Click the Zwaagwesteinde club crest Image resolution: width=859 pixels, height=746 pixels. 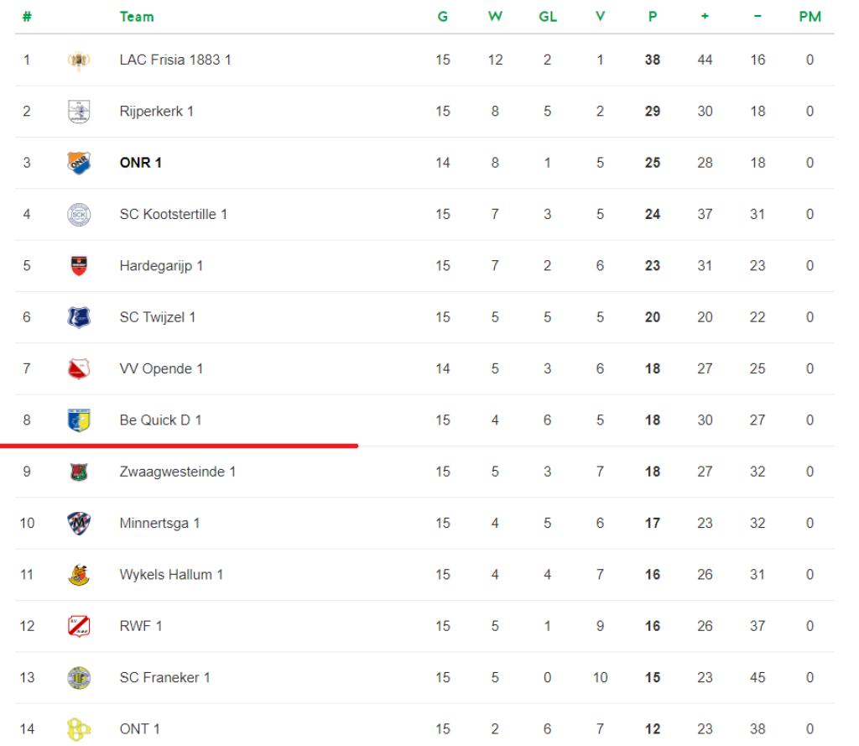click(79, 472)
